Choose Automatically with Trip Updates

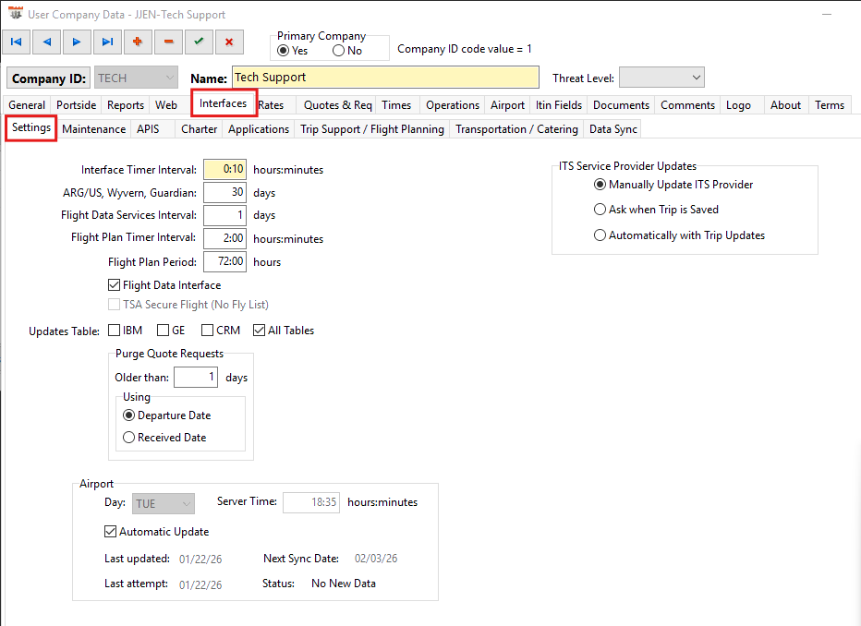pyautogui.click(x=600, y=235)
